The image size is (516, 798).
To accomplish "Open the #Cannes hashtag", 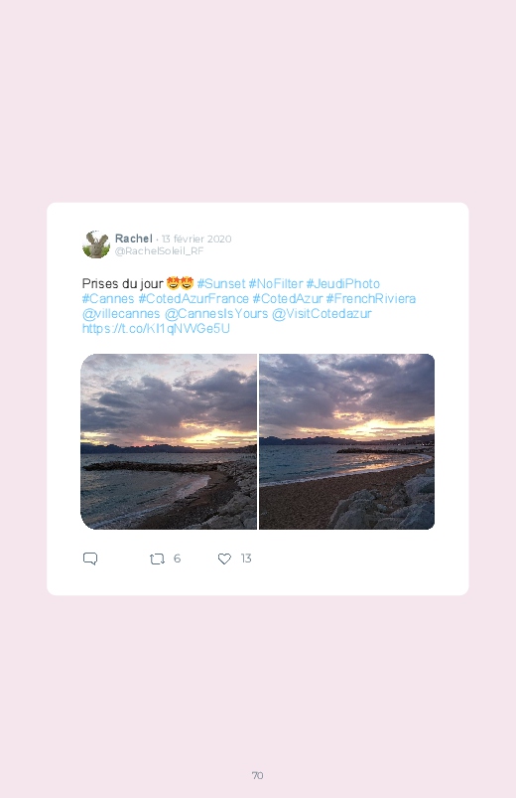I will click(108, 299).
